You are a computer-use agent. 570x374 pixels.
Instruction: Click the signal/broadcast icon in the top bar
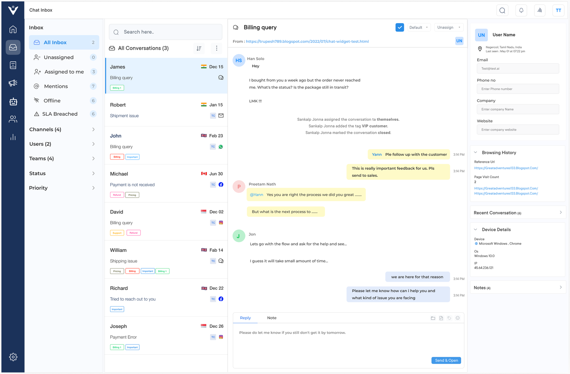click(540, 10)
